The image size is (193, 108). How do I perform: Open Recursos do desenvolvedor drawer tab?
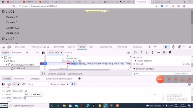click(59, 79)
